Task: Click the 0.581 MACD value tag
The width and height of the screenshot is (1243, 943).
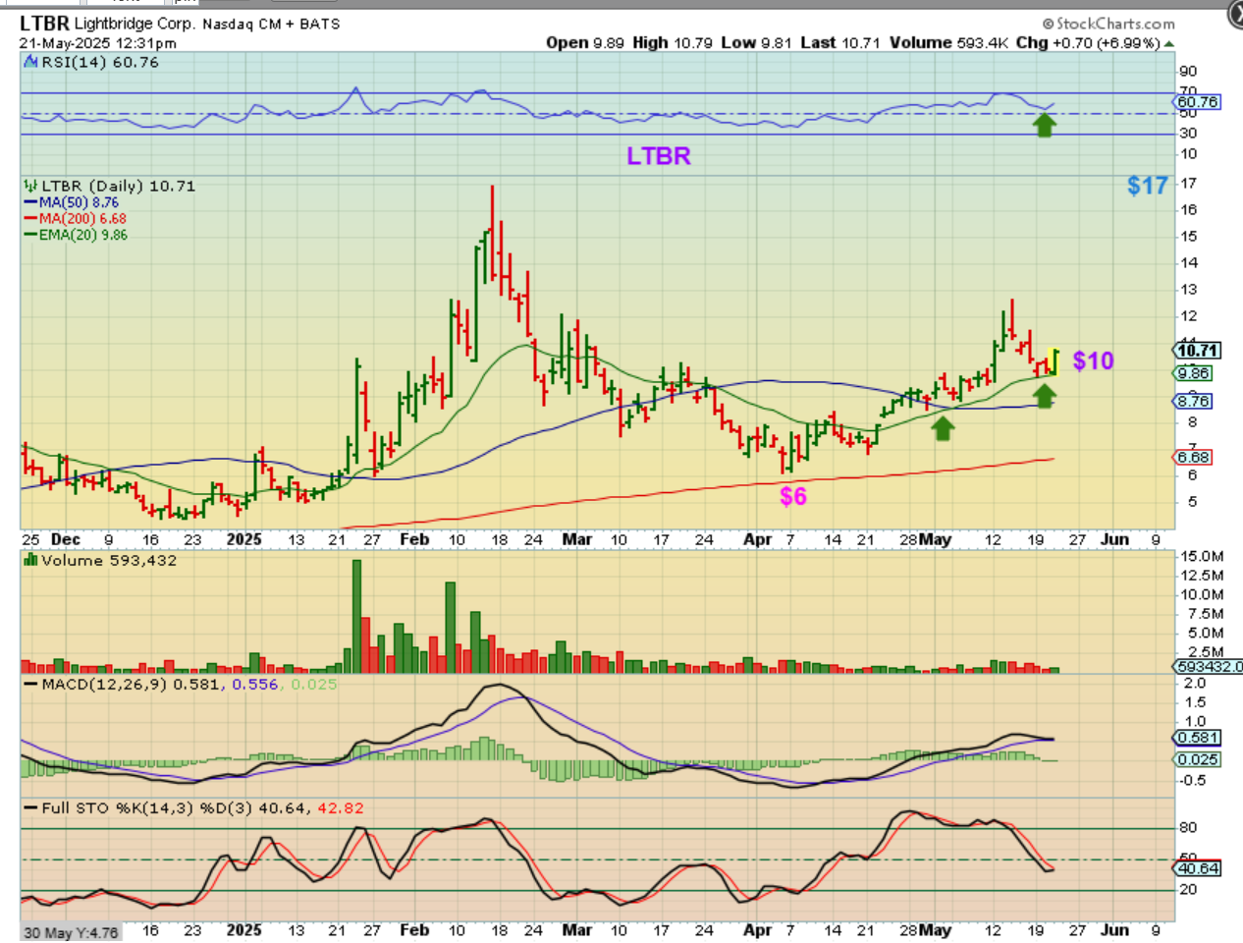Action: (x=1197, y=738)
